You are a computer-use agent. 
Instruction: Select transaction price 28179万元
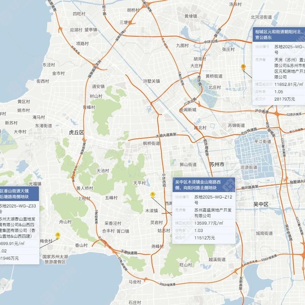[x=285, y=99]
